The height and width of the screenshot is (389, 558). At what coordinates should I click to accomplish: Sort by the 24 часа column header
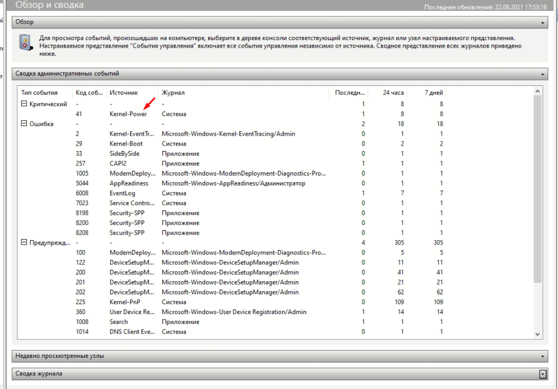point(392,92)
